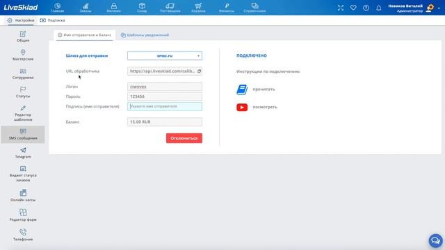Open Редактор шаблонов in sidebar
The image size is (445, 250).
pos(23,113)
